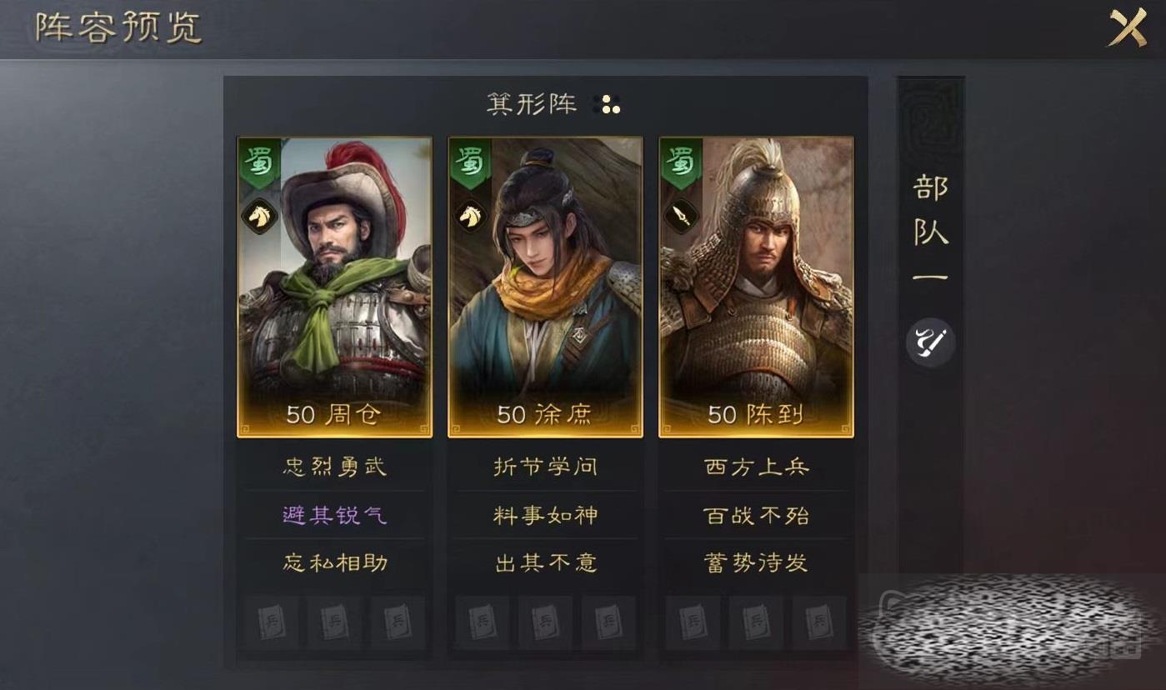
Task: Click the 箕形阵 formation title
Action: pos(532,104)
